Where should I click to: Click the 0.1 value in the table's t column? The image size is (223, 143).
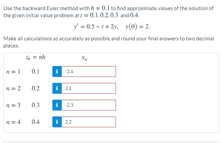(x=36, y=71)
